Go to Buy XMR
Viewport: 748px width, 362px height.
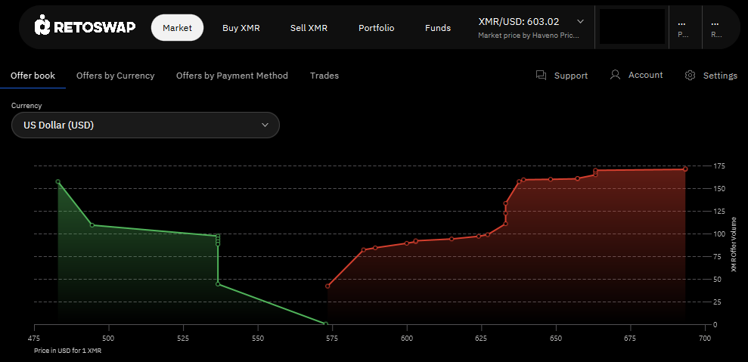(x=241, y=28)
